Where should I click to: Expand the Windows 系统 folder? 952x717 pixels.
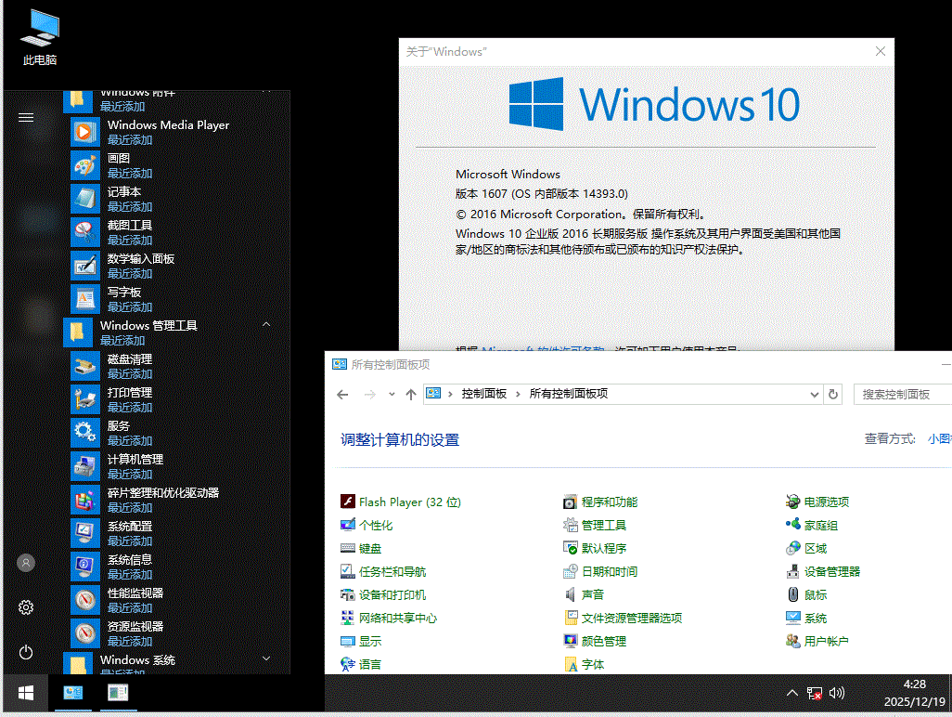(x=266, y=659)
